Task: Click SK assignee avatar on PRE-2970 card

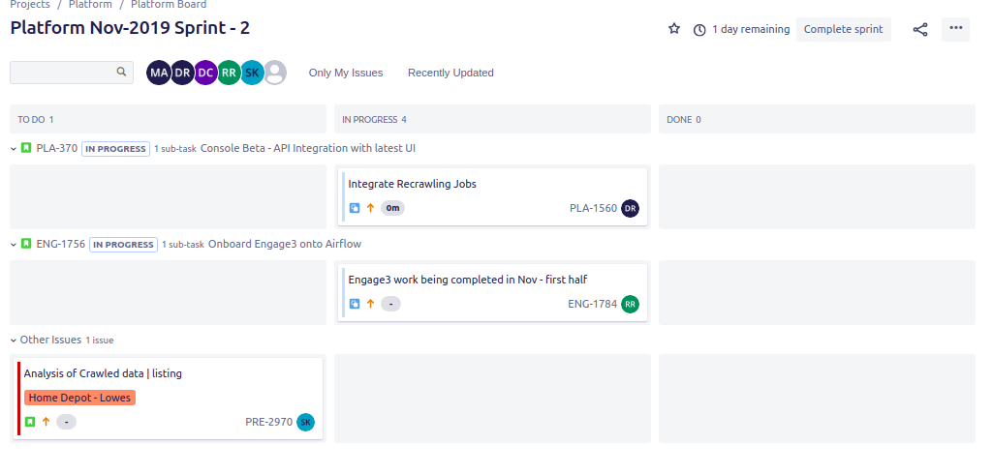Action: pyautogui.click(x=305, y=422)
